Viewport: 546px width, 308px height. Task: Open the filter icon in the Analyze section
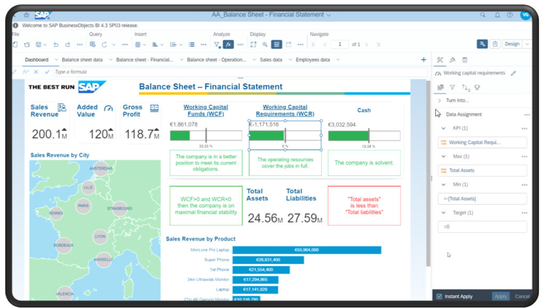click(x=217, y=44)
